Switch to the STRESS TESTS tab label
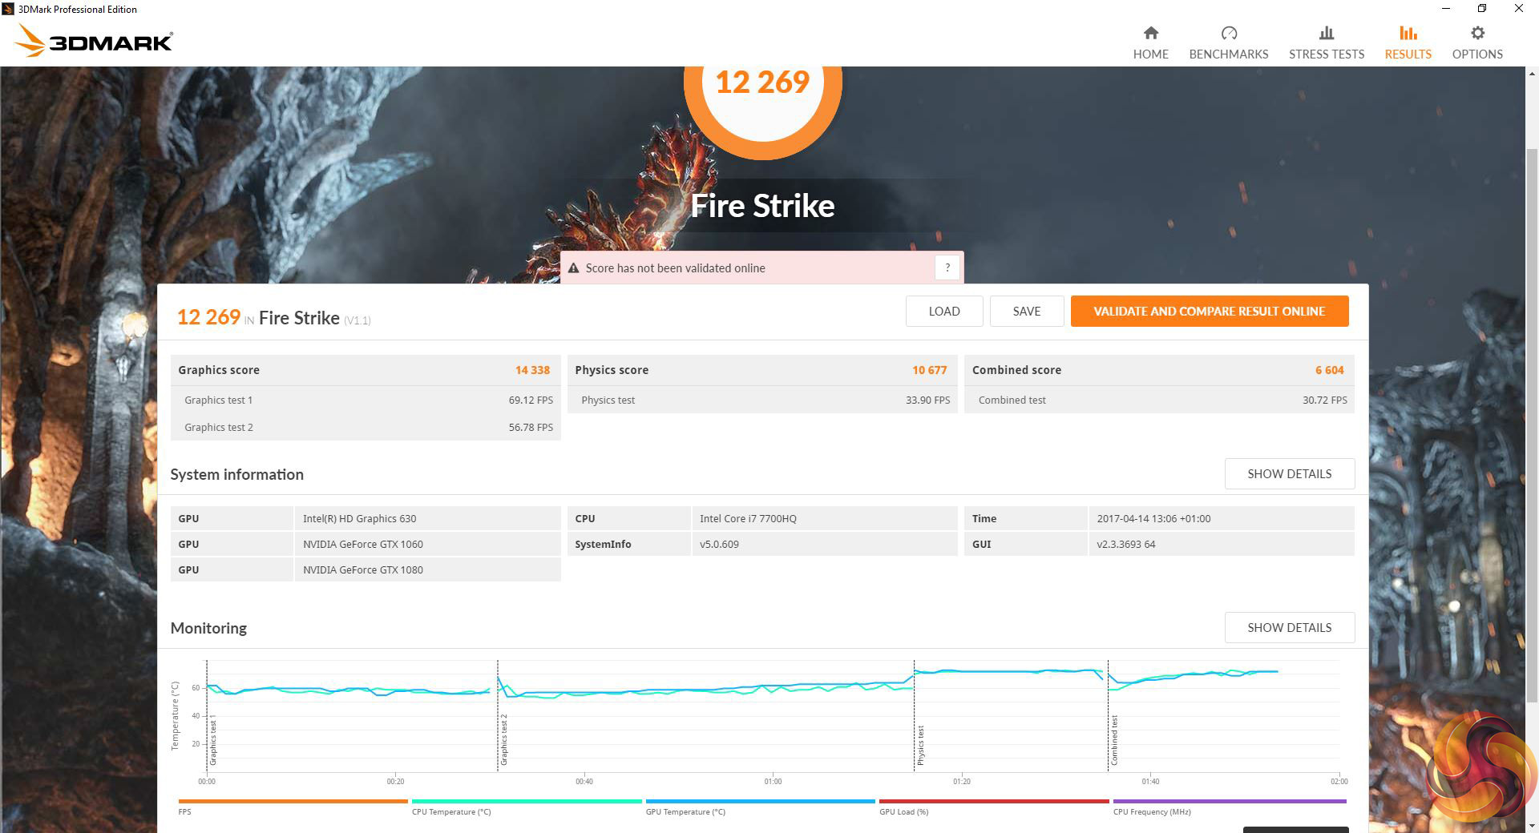1539x833 pixels. tap(1327, 54)
